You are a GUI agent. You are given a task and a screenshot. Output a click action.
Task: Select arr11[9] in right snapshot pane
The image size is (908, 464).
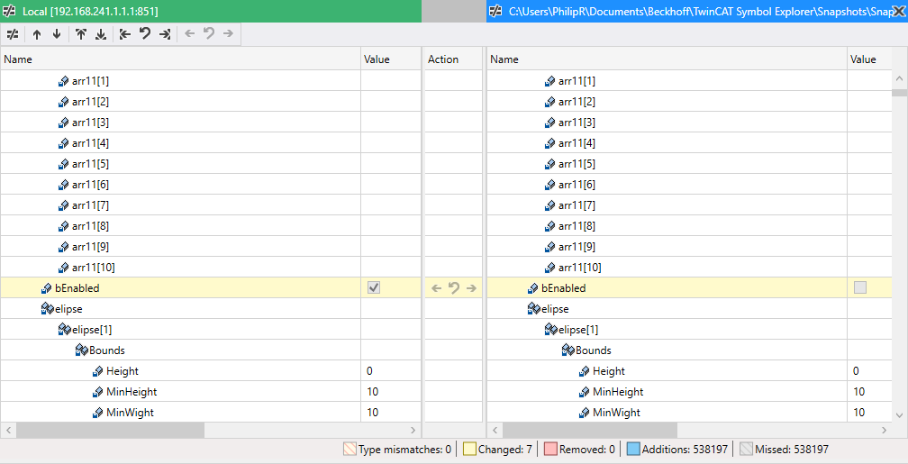pyautogui.click(x=577, y=247)
